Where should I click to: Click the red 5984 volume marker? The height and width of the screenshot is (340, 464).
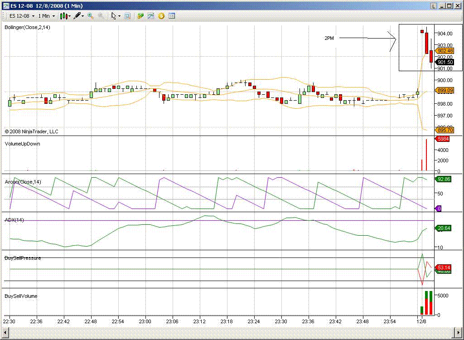click(x=442, y=139)
